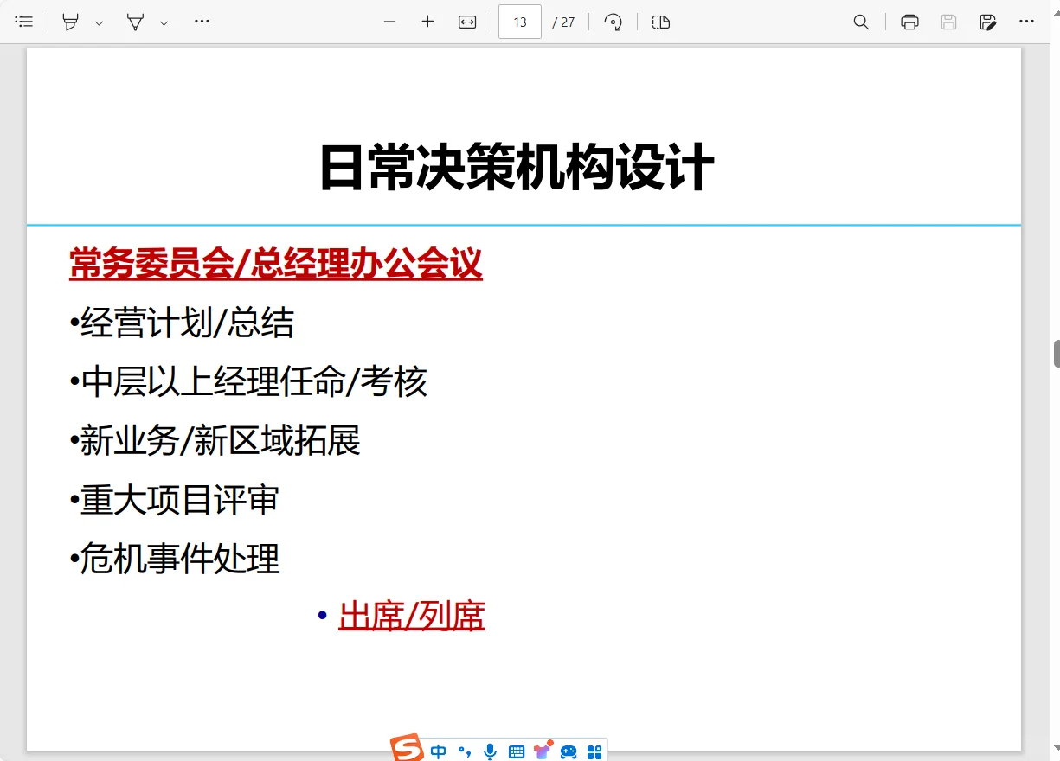Select the highlight tool

pyautogui.click(x=69, y=22)
